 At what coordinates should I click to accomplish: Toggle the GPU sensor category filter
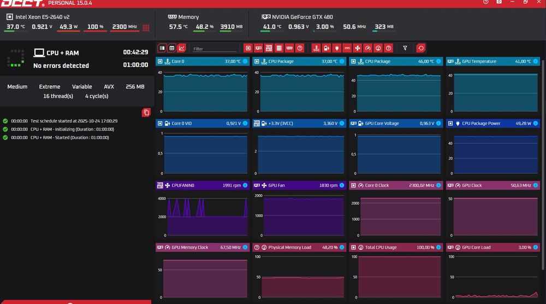(x=258, y=48)
